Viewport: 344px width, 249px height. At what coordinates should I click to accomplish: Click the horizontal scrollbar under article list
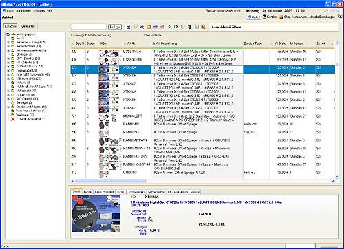203,181
